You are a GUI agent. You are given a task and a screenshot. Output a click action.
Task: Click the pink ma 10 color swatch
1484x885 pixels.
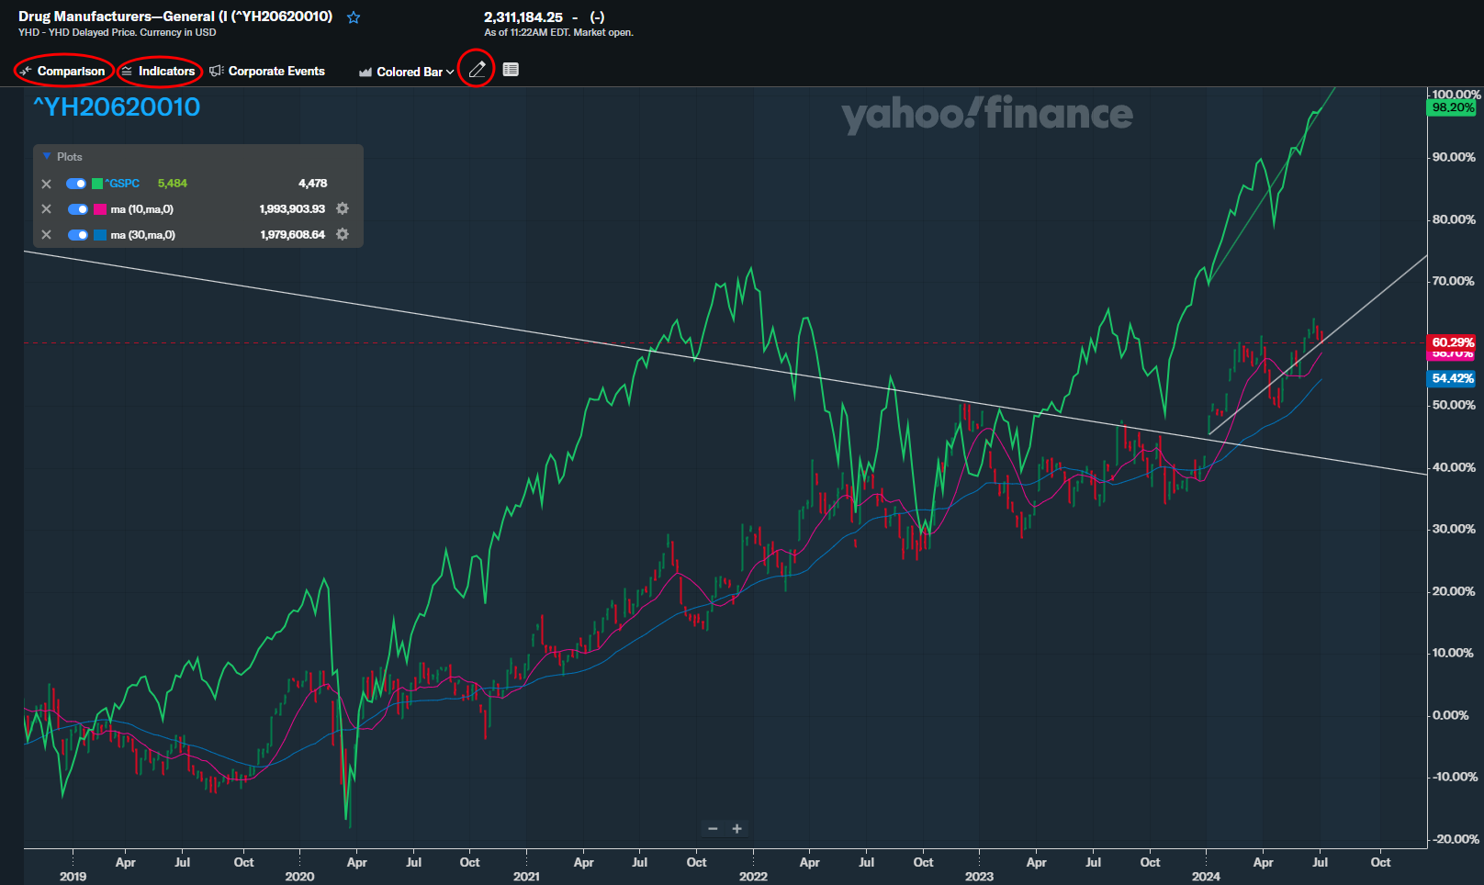pos(100,209)
